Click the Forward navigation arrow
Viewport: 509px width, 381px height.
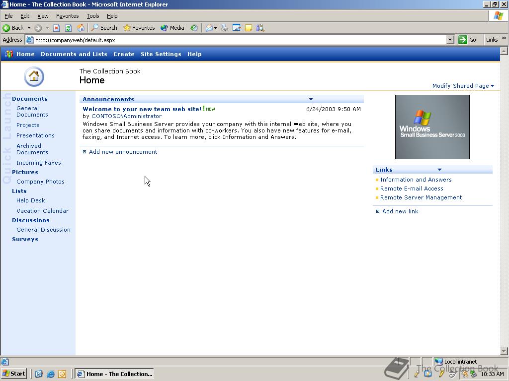(x=38, y=28)
